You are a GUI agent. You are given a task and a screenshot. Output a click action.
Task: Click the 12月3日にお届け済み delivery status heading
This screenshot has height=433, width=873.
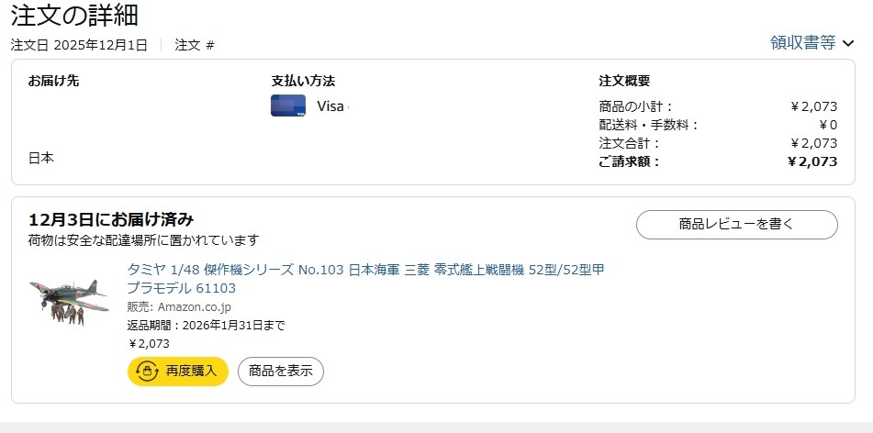click(111, 219)
